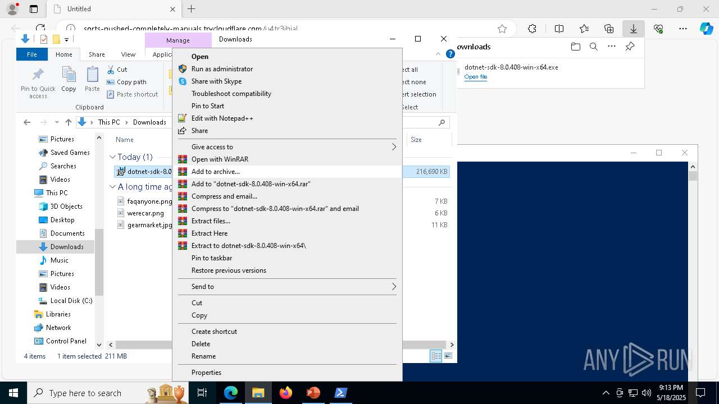Open Control Panel in navigation pane

click(x=60, y=341)
